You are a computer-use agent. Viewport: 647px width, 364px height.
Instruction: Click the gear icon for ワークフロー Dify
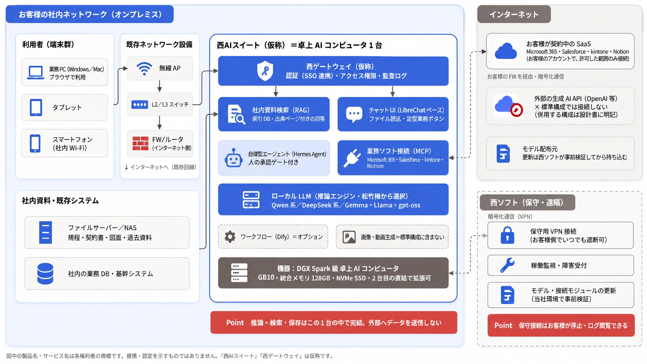(230, 237)
